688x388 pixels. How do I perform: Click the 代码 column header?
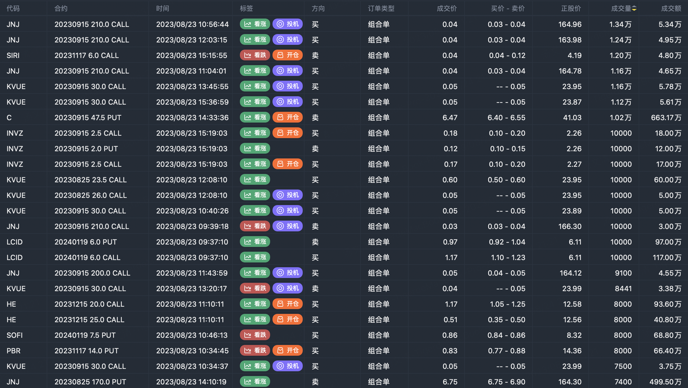[x=13, y=9]
